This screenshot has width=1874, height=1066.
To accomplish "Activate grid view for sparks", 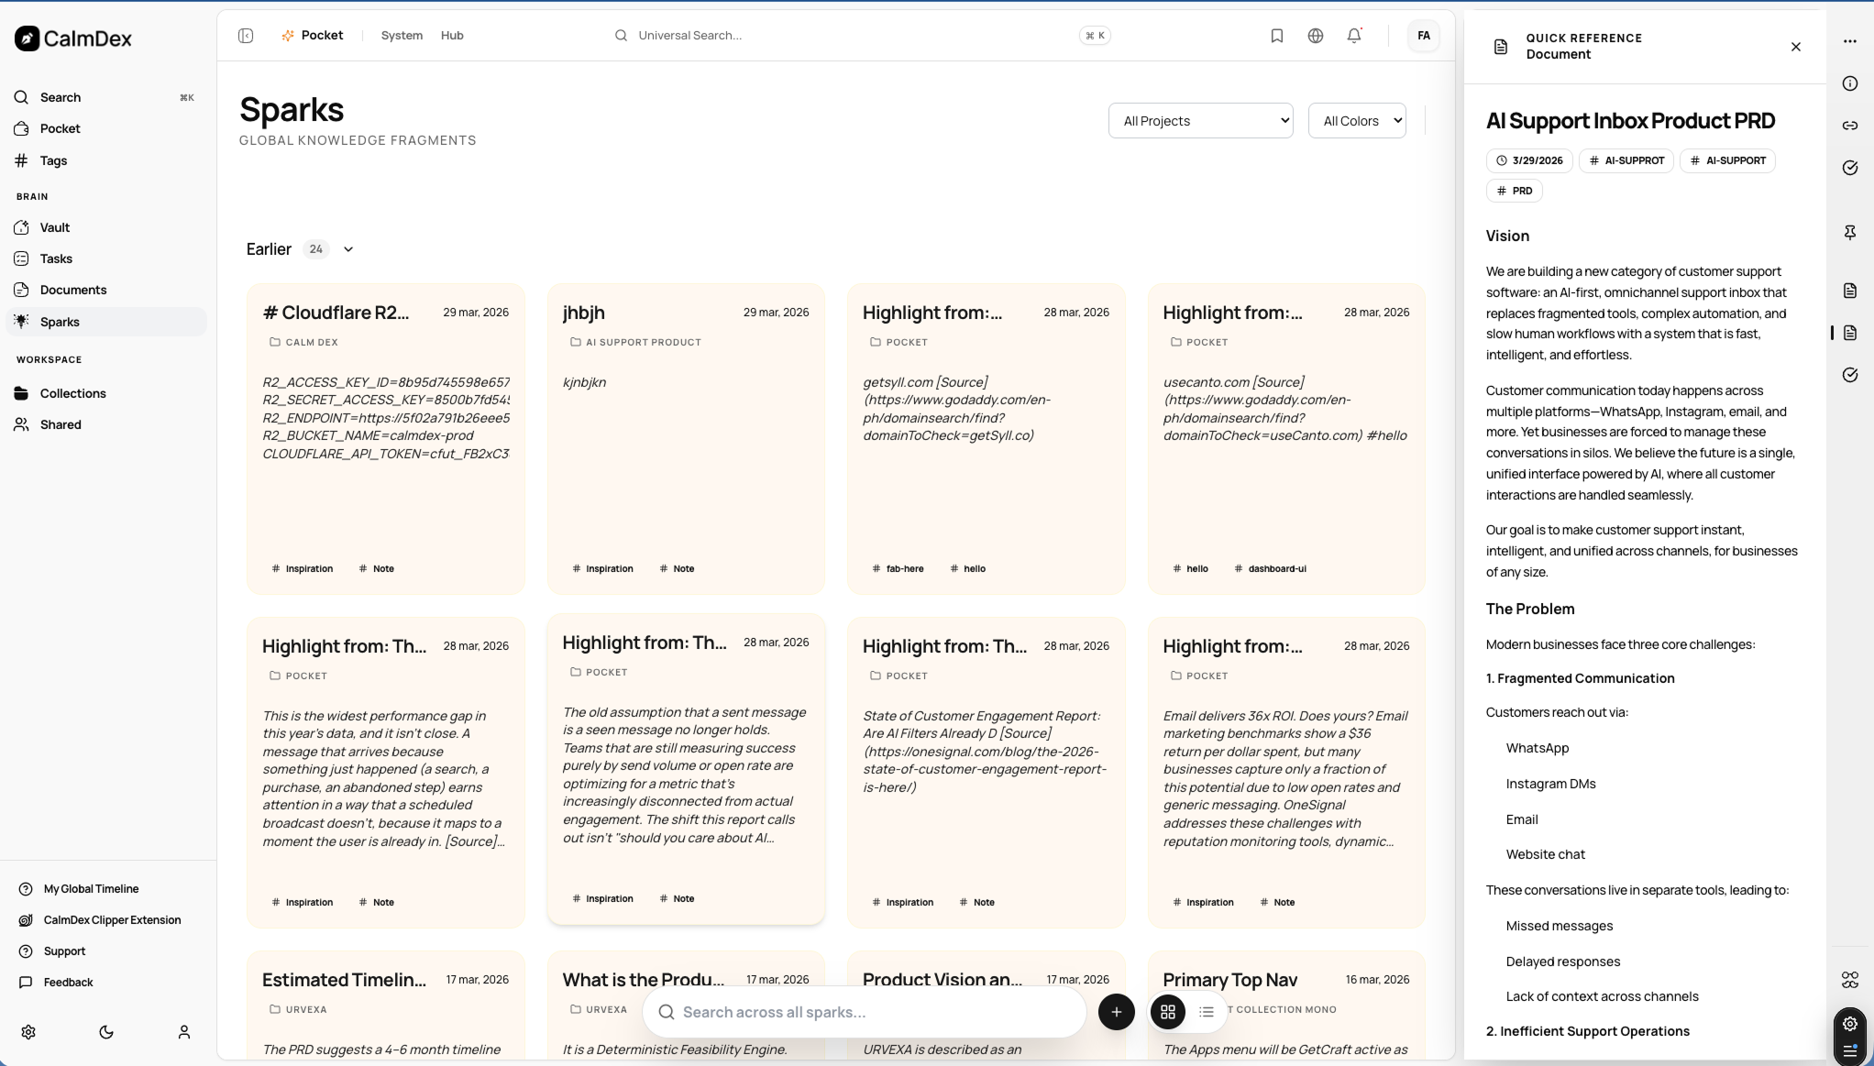I will 1168,1012.
